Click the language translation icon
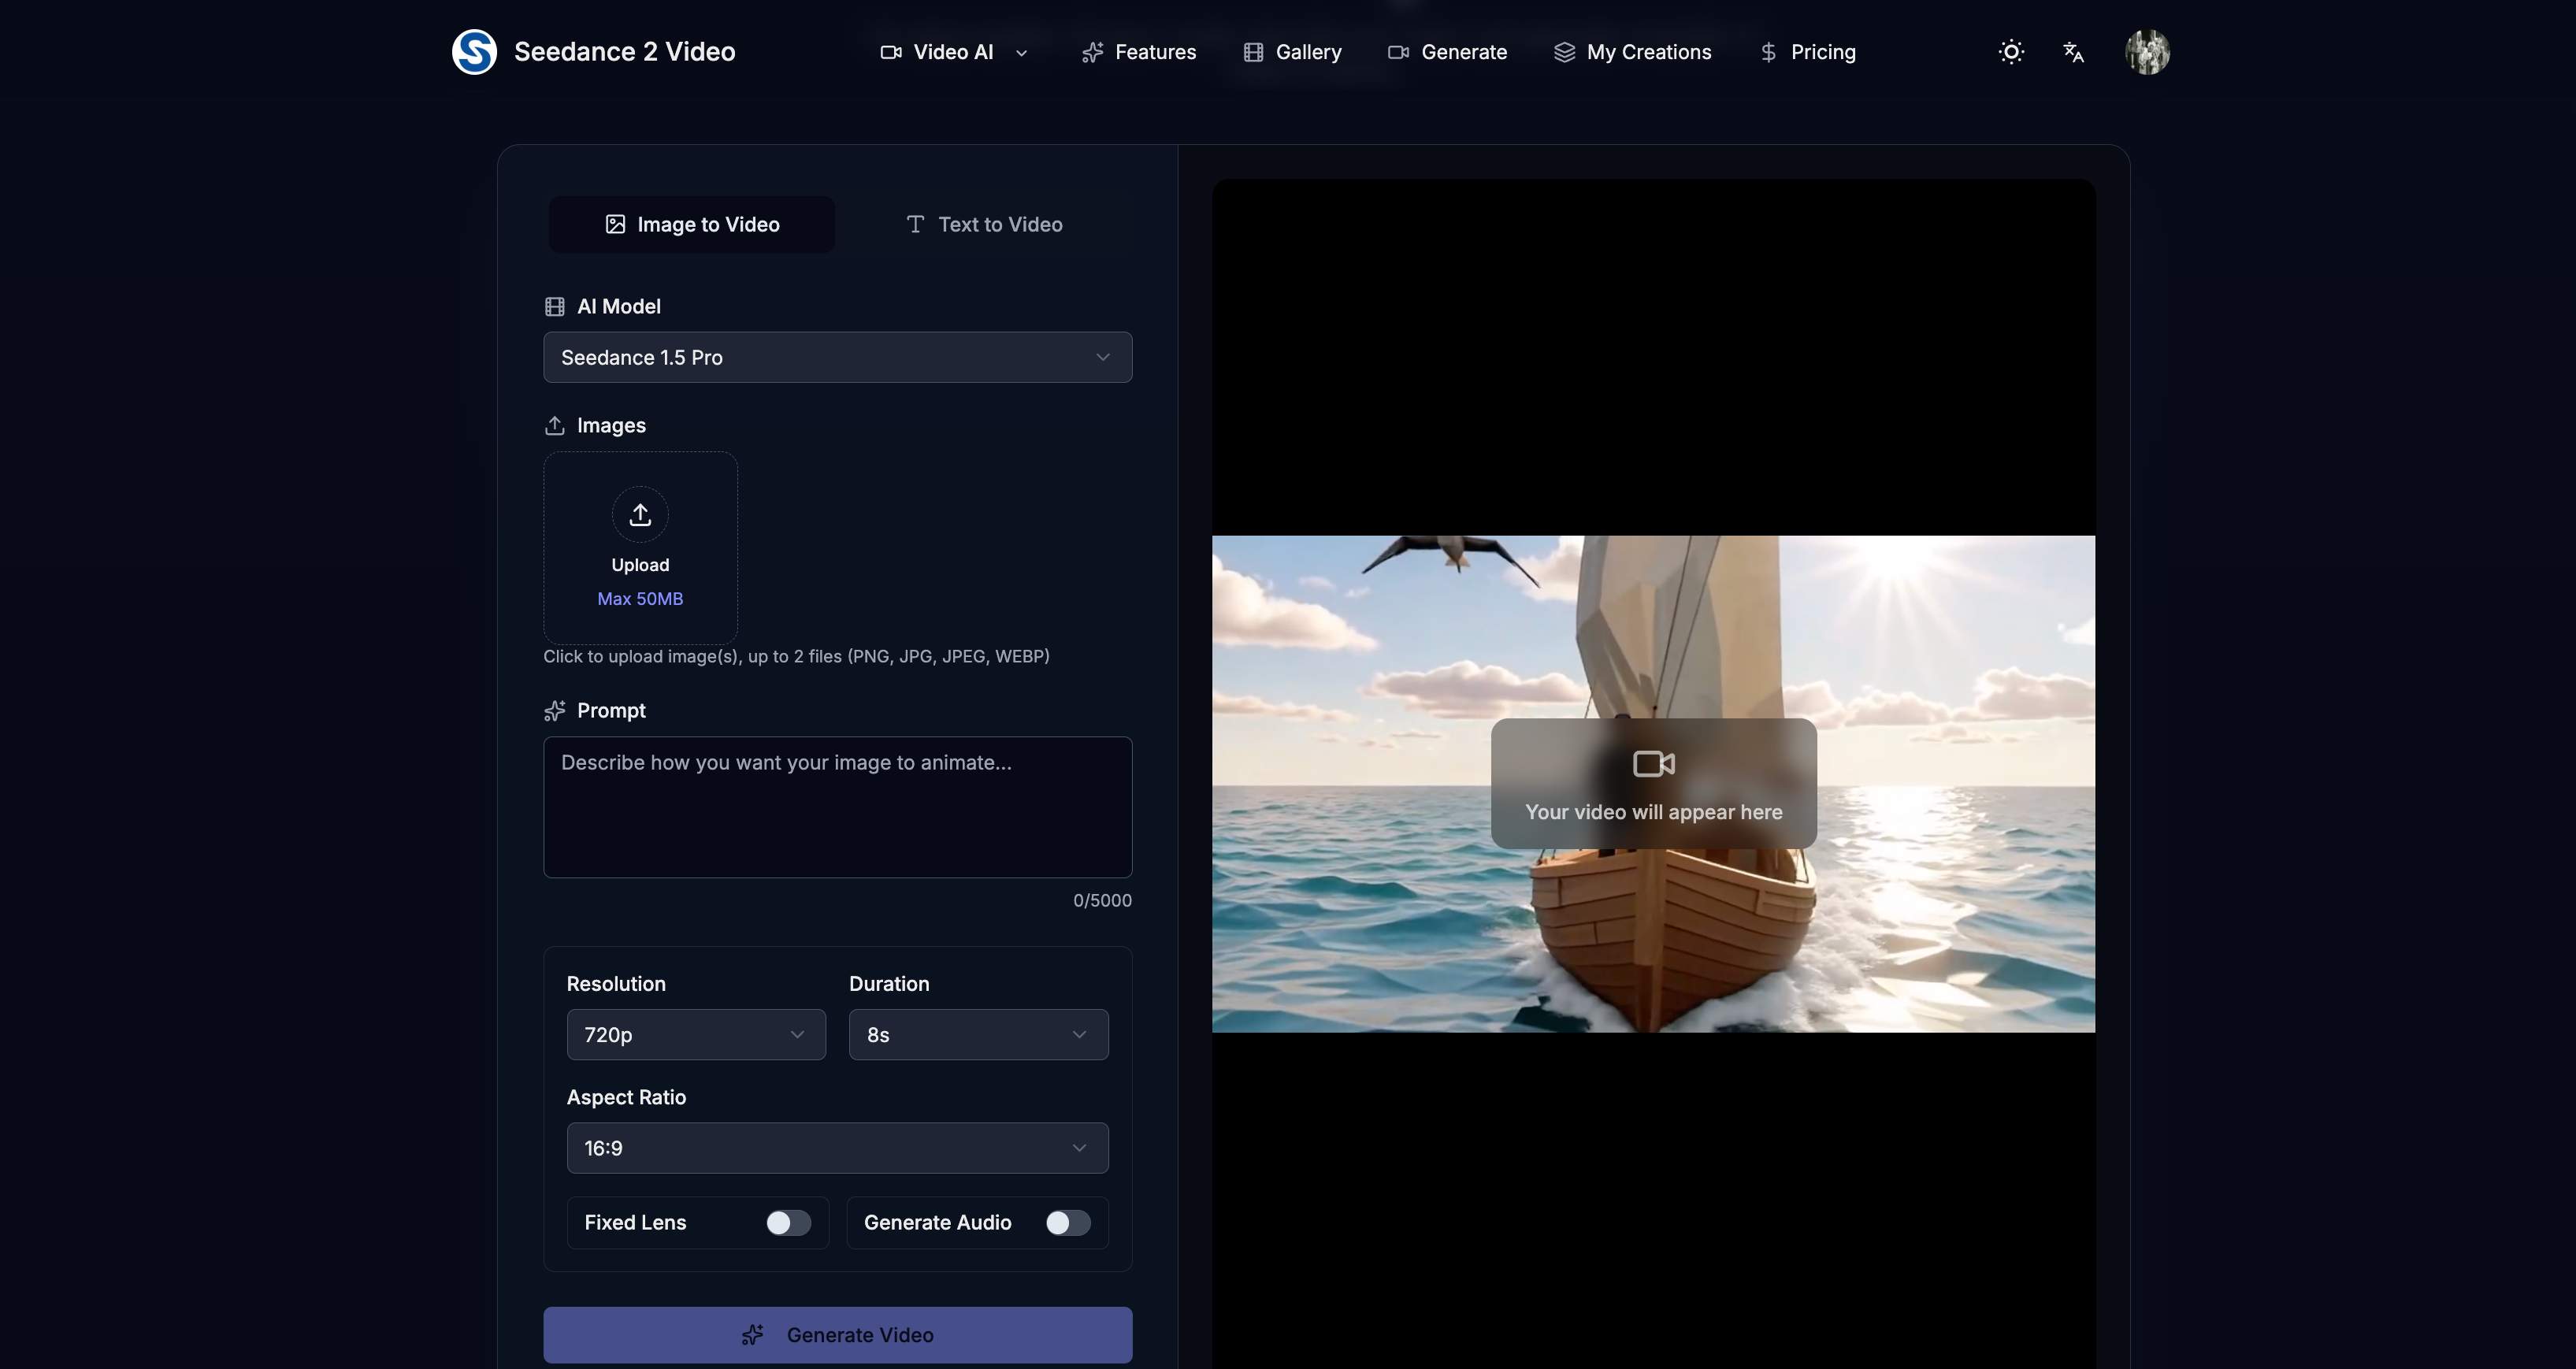 [2073, 51]
